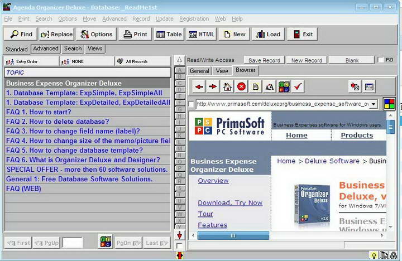Click the Find toolbar button

21,34
